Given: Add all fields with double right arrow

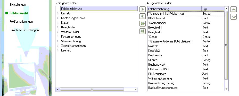Looking at the screenshot, I should pos(143,24).
